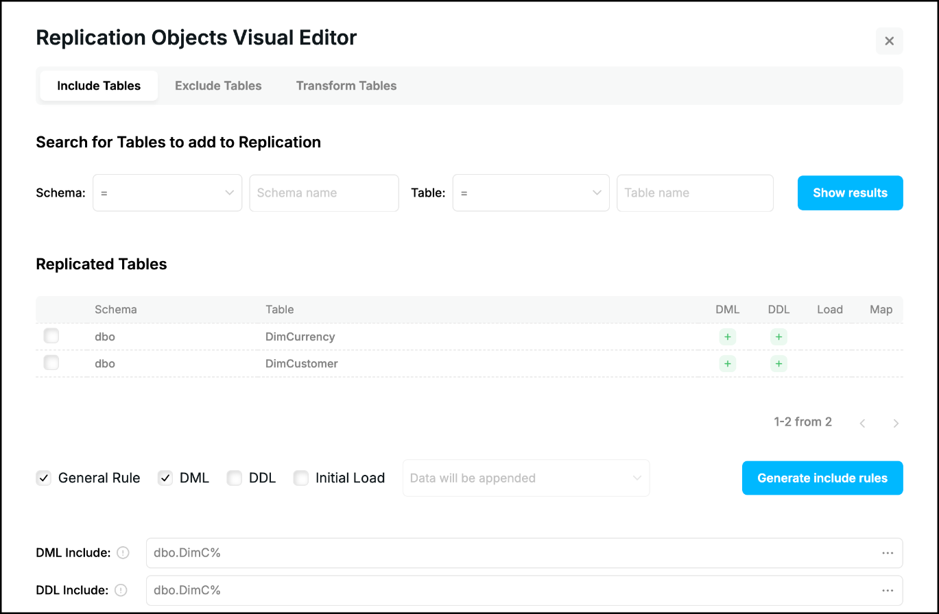Image resolution: width=939 pixels, height=614 pixels.
Task: Go to the next page of replicated tables
Action: click(x=896, y=423)
